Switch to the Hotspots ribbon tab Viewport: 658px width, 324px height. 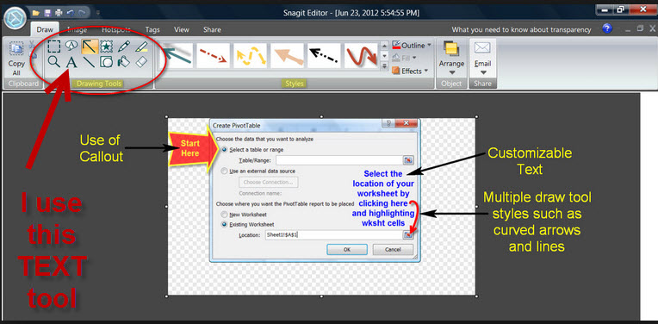(115, 30)
